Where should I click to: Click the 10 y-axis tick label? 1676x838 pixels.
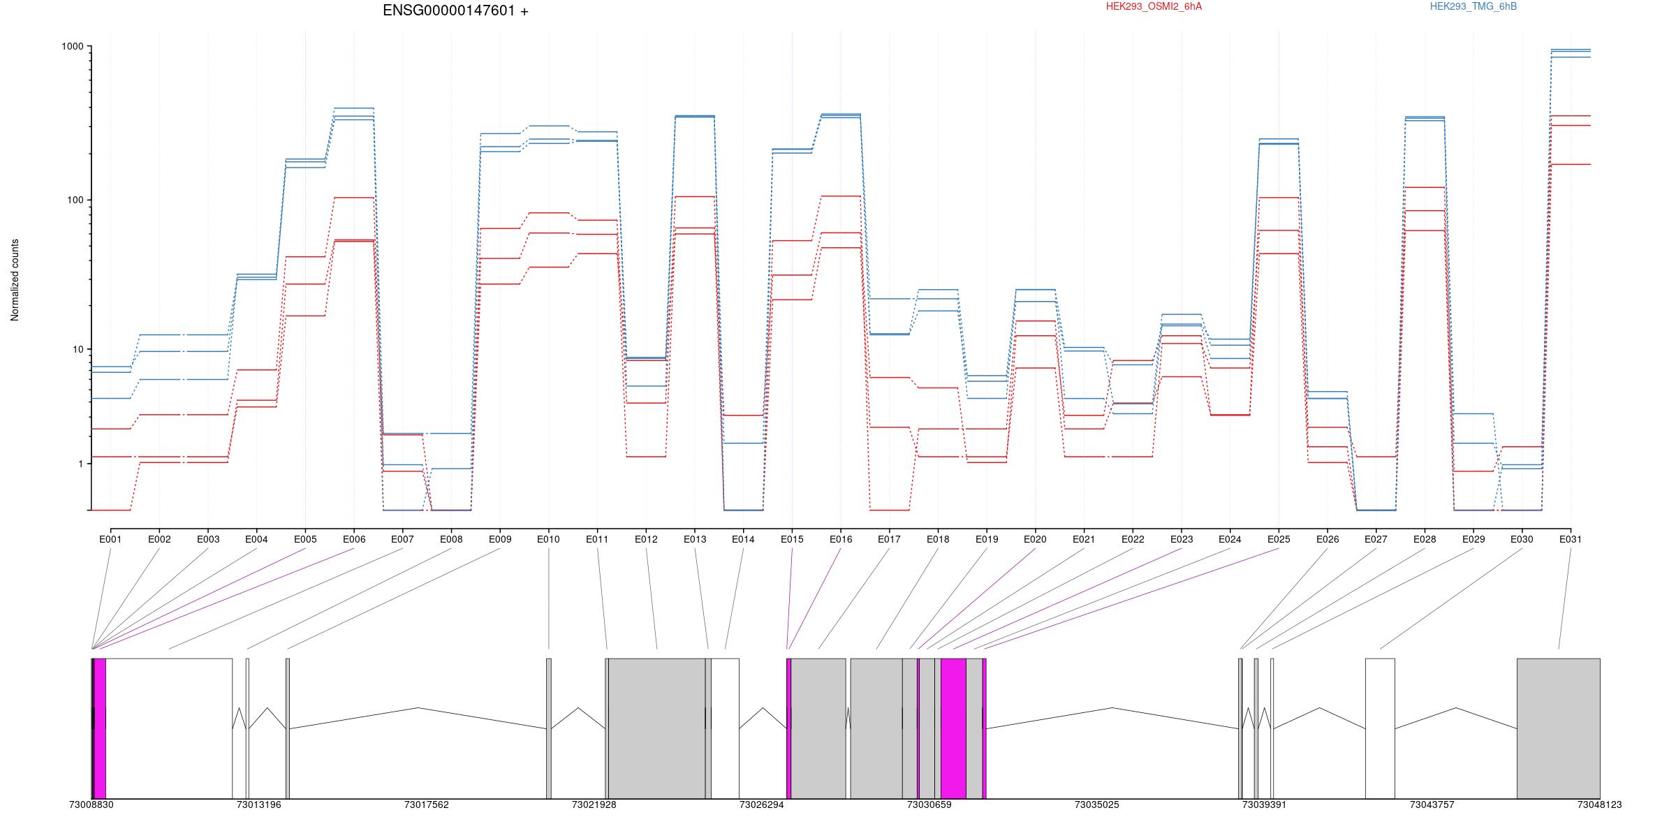78,349
